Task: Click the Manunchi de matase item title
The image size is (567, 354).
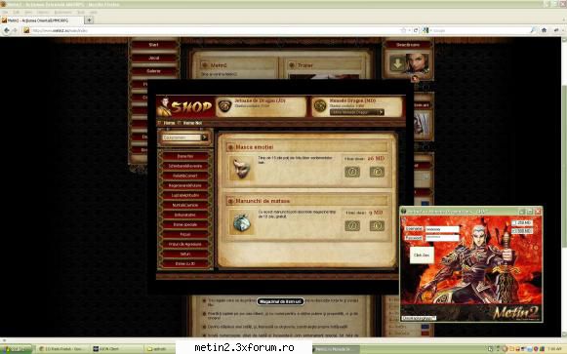Action: [x=263, y=201]
